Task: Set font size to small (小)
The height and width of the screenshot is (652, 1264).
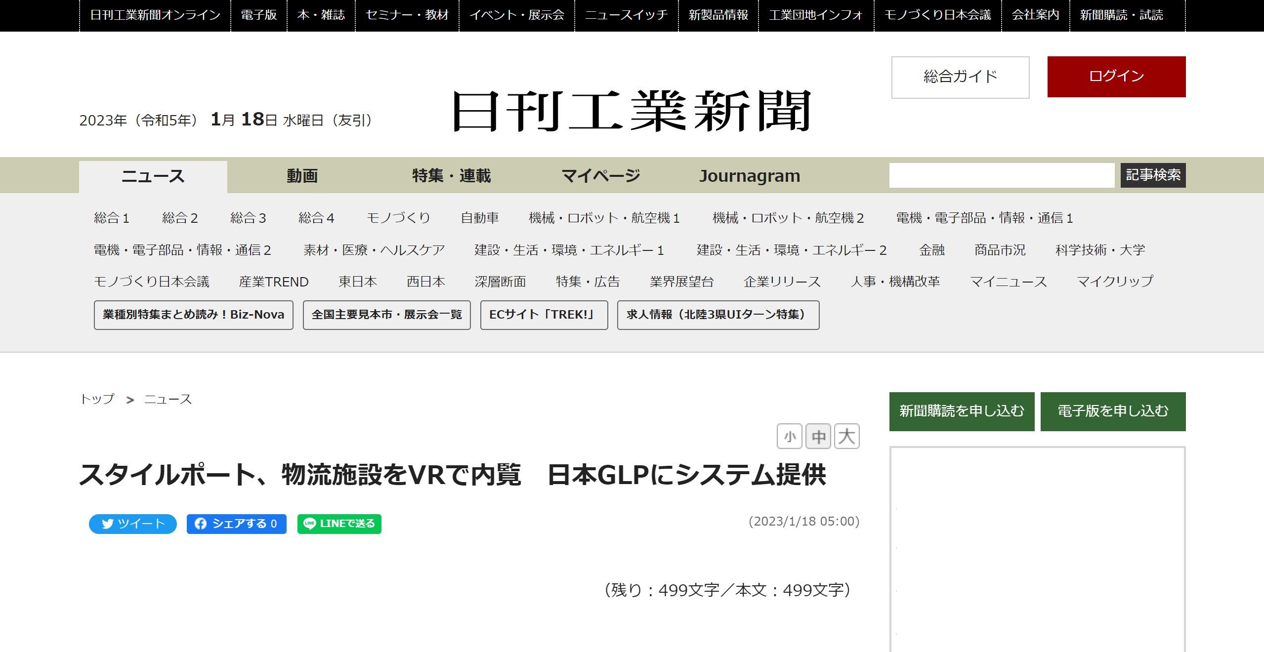Action: tap(789, 436)
